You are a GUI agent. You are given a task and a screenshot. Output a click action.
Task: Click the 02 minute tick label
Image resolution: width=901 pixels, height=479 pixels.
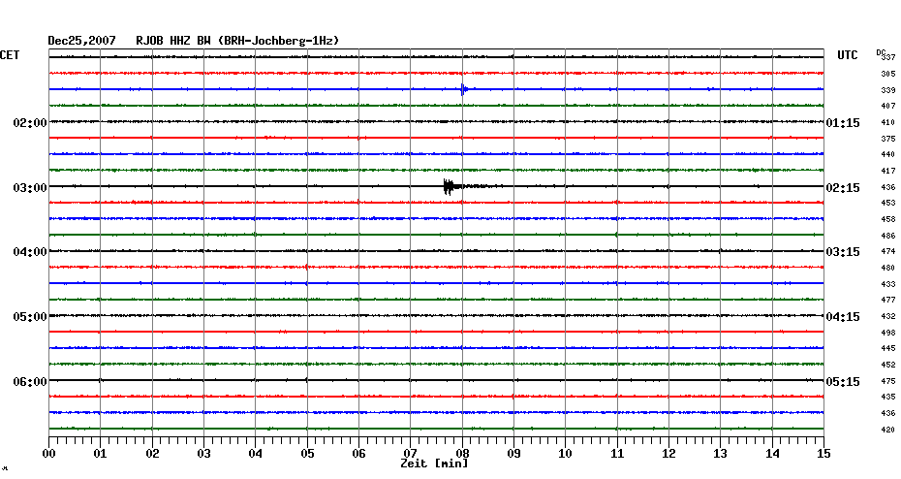click(152, 454)
